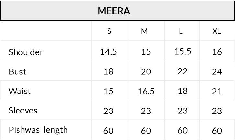The height and width of the screenshot is (140, 235).
Task: Click Bust value 24 for size XL
Action: point(217,71)
